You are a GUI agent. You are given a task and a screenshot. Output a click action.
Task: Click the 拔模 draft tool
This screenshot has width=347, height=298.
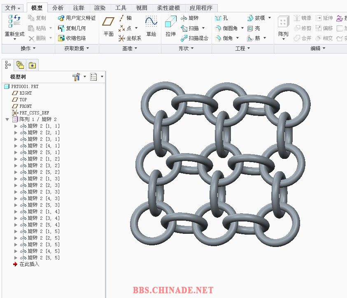point(256,18)
